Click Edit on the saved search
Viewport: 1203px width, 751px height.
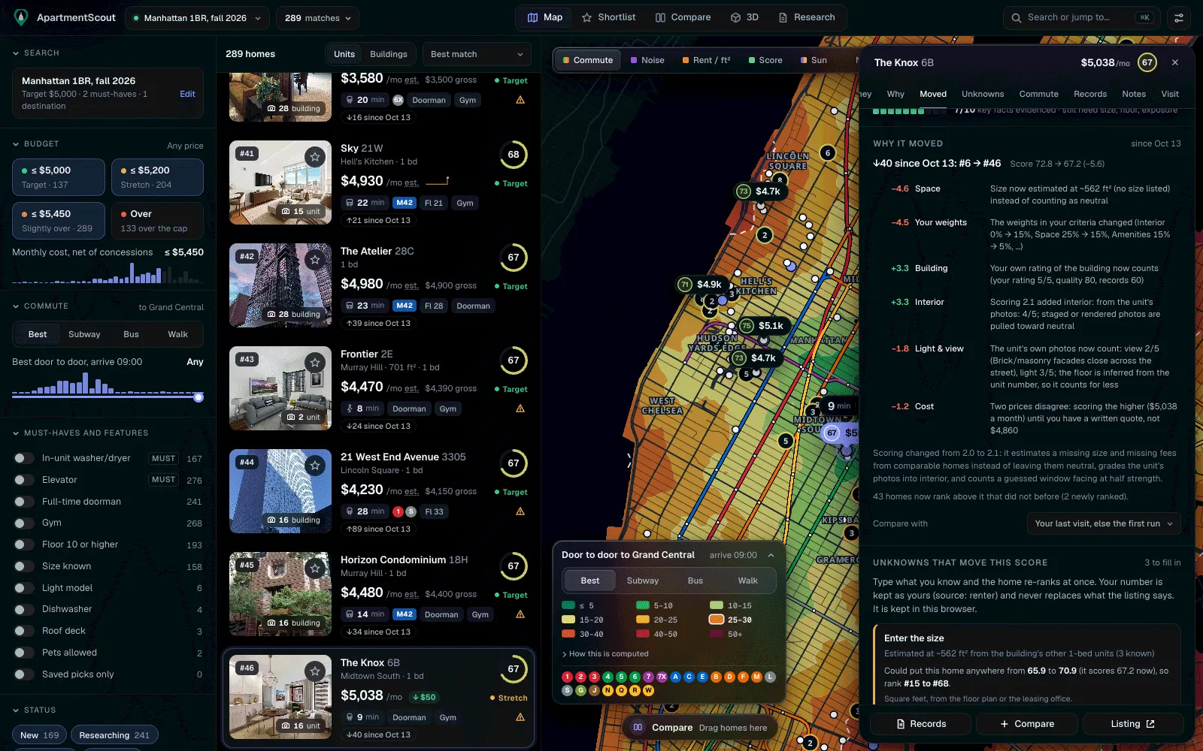click(x=187, y=94)
